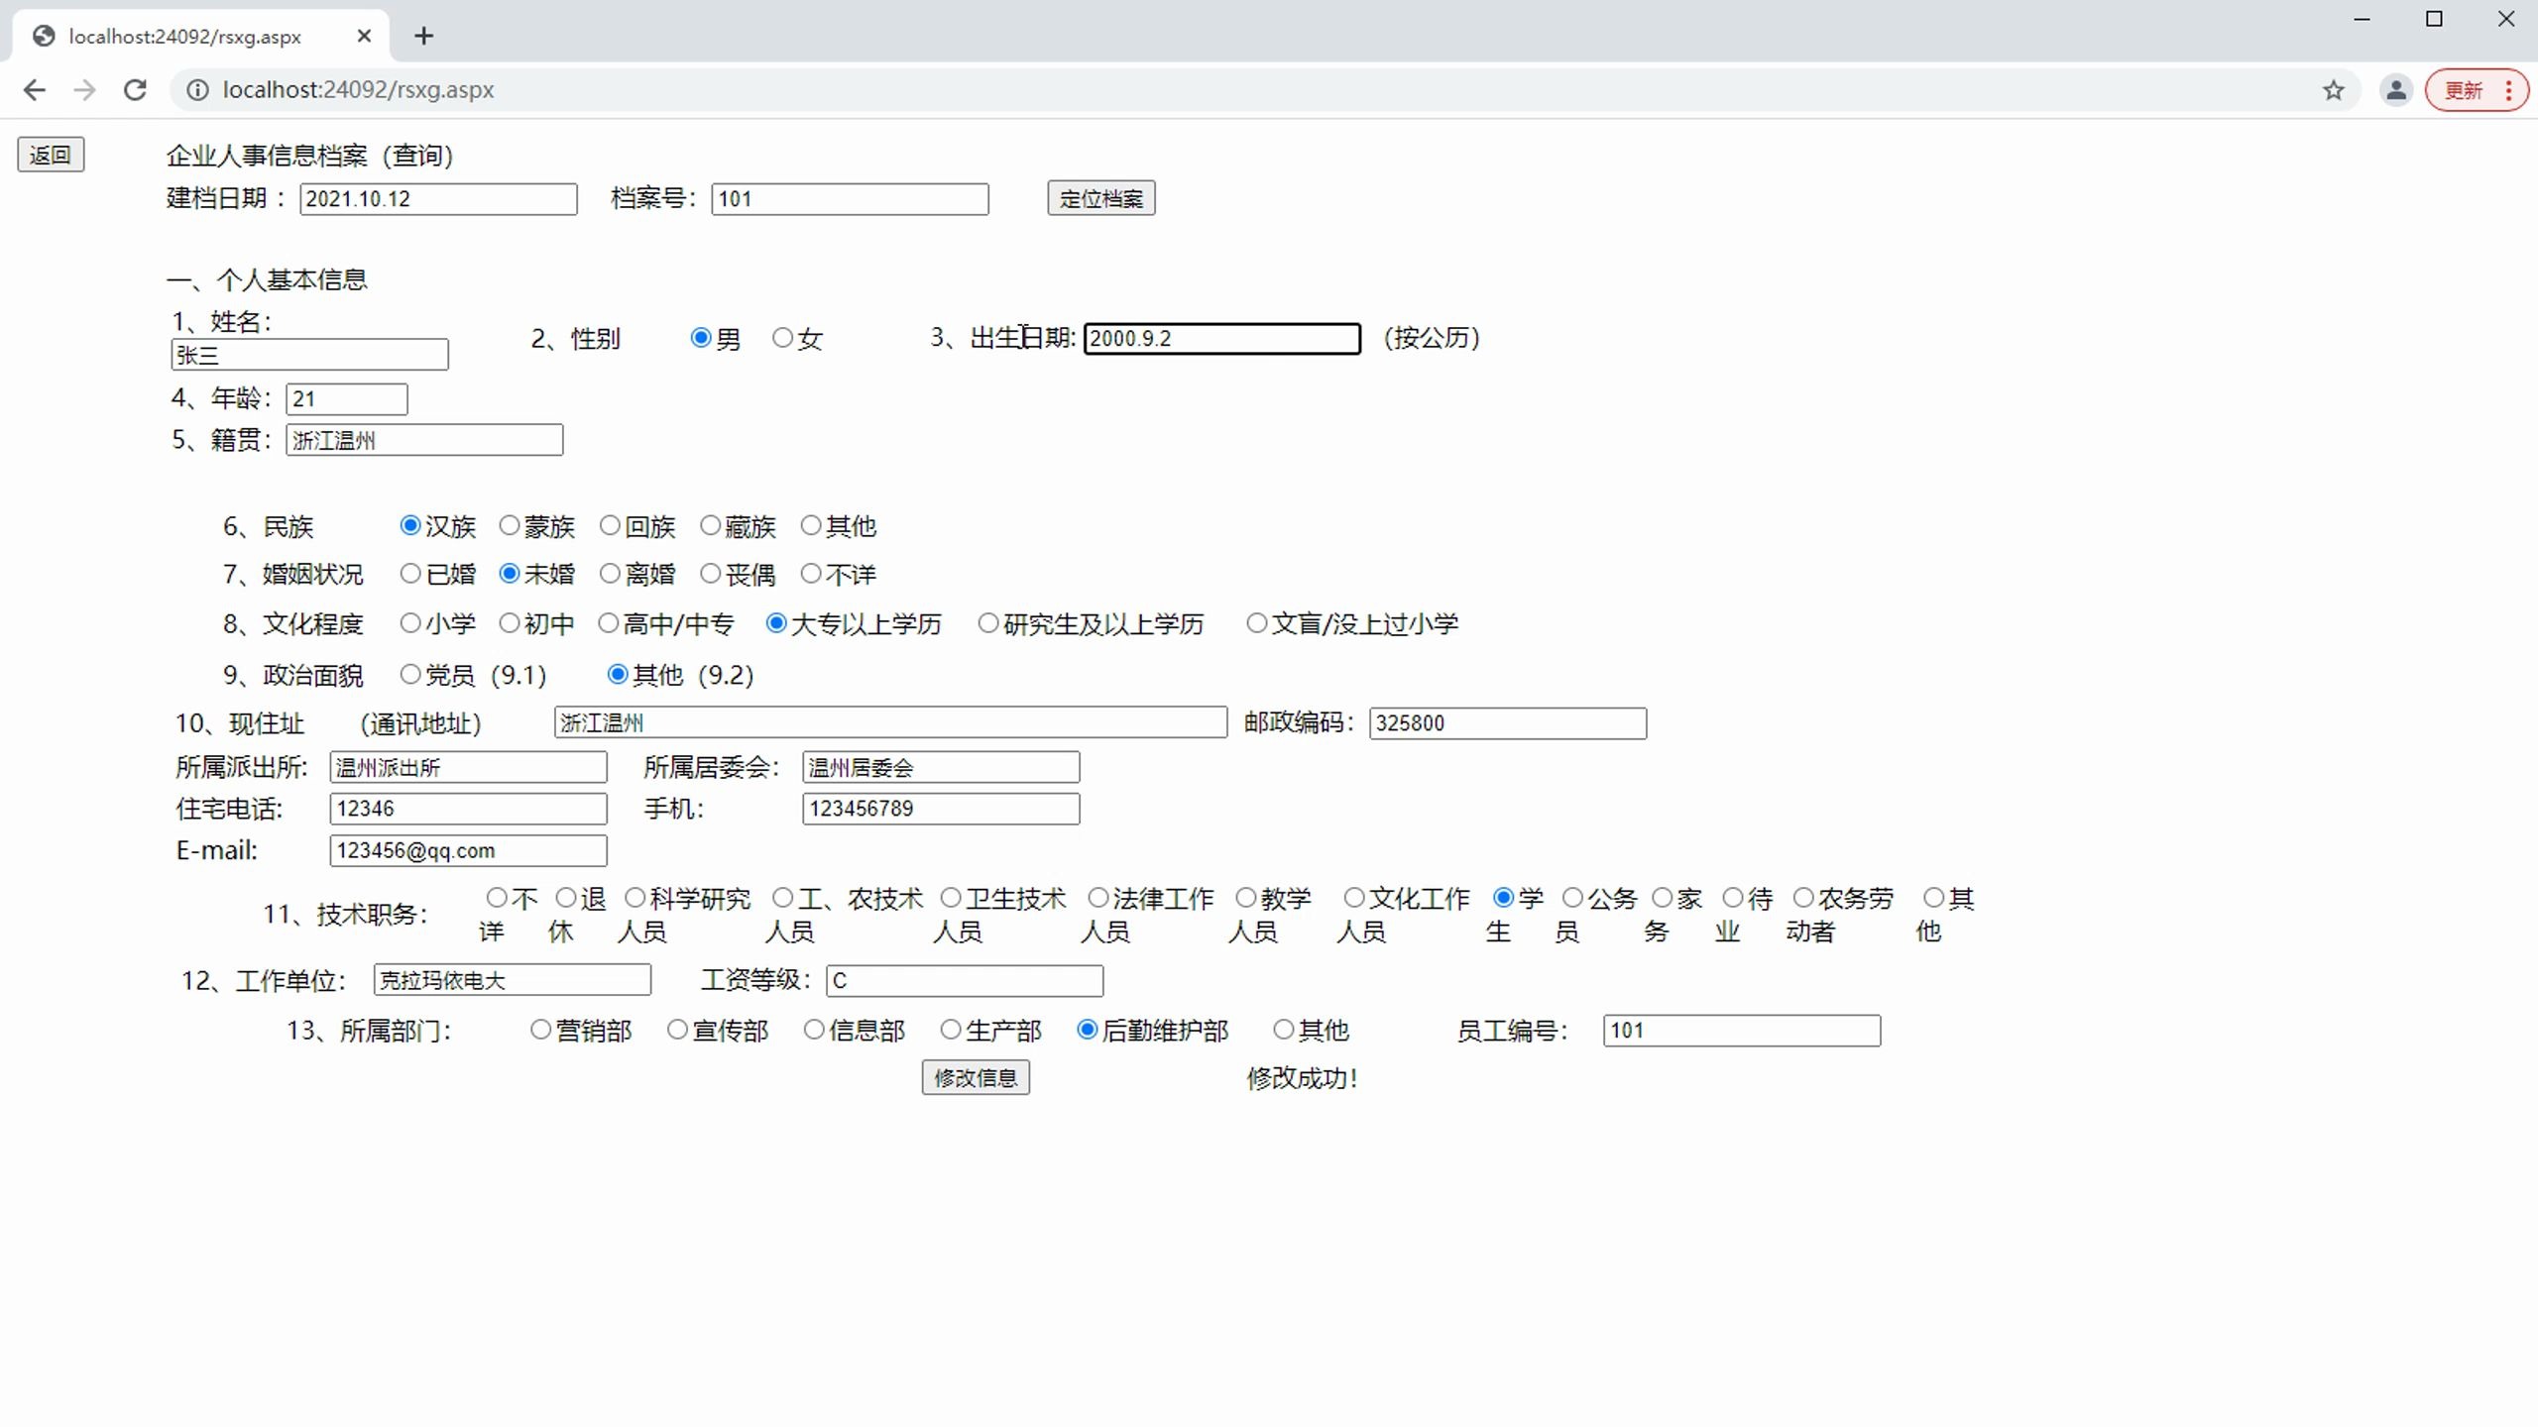Choose 文盲/没上过小学 education radio

pos(1256,622)
